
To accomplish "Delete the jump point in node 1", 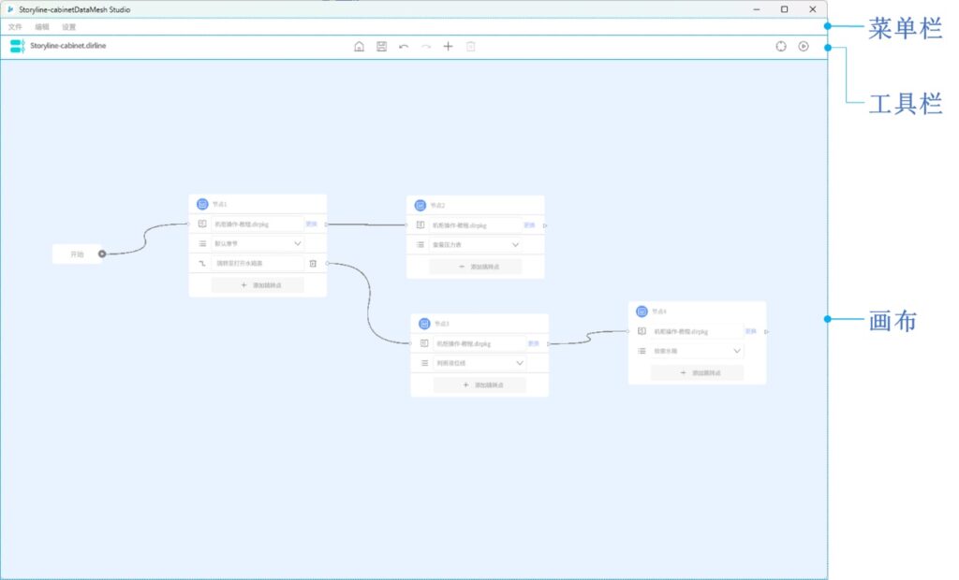I will (313, 264).
